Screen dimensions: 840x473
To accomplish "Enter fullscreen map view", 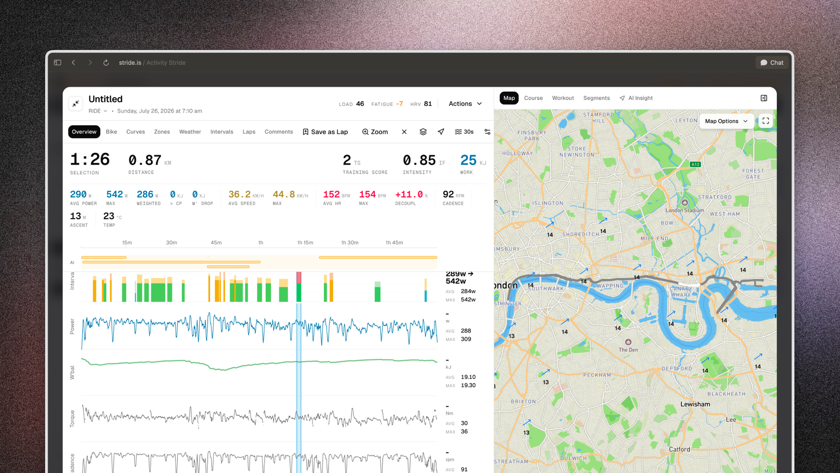I will click(766, 121).
